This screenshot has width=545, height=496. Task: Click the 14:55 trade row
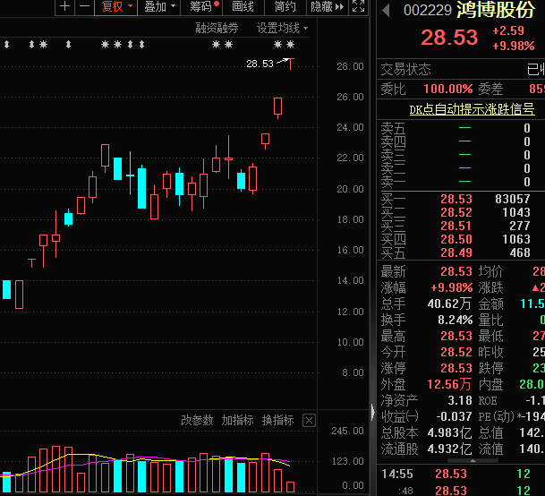461,474
